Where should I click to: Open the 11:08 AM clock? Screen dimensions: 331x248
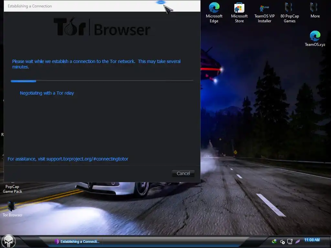pos(312,240)
